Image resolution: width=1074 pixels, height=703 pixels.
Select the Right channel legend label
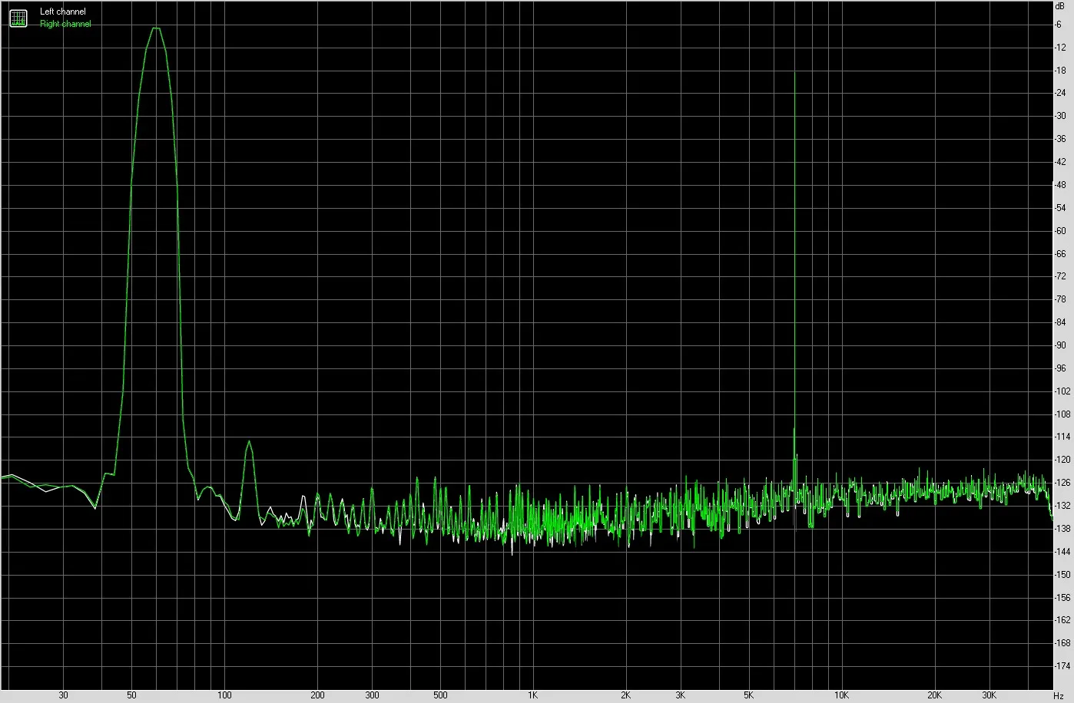pyautogui.click(x=65, y=24)
